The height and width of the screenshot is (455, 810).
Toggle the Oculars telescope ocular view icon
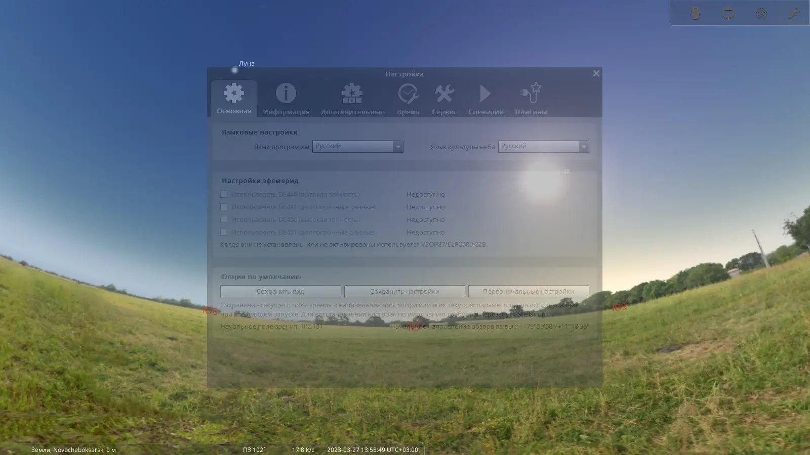(696, 13)
